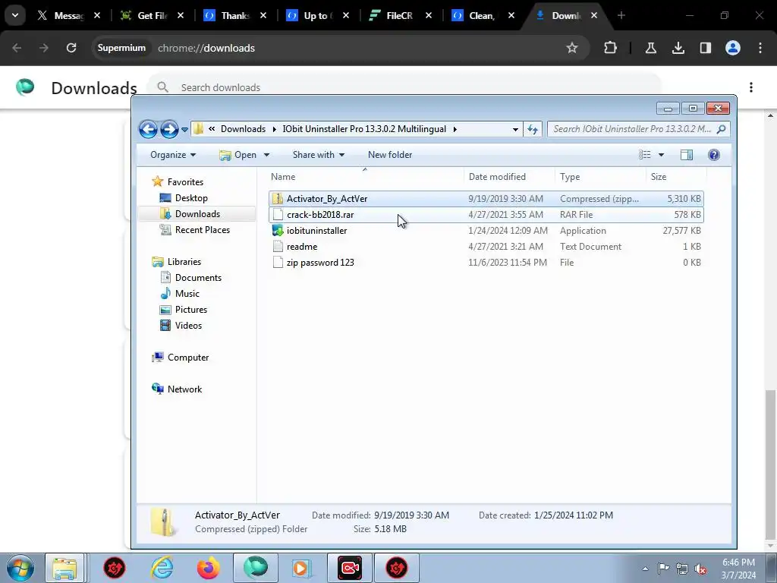Screen dimensions: 777x583
Task: Switch to the Up to browser tab
Action: 316,16
